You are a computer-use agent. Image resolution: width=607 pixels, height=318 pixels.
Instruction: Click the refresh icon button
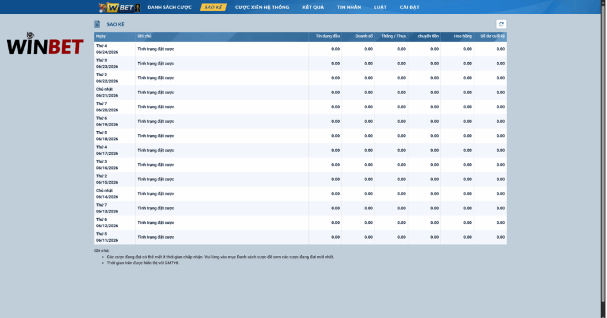pyautogui.click(x=501, y=24)
